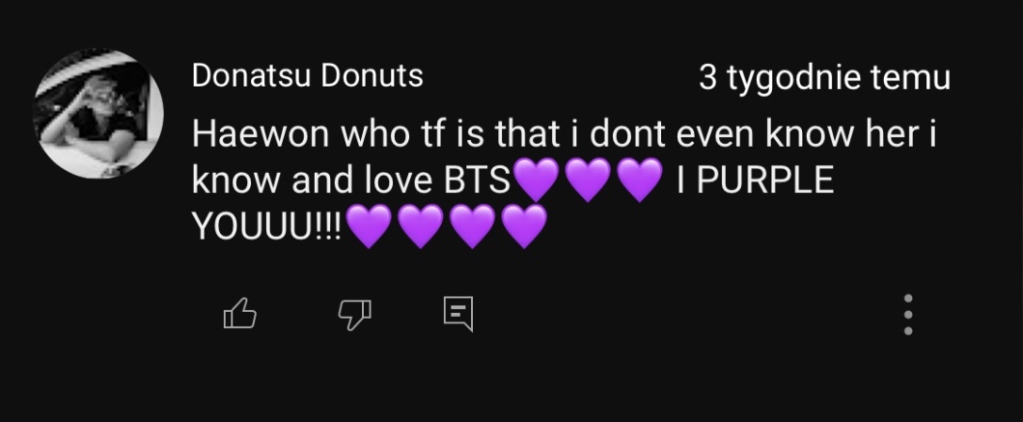This screenshot has height=422, width=1023.
Task: Click the '3 tygodnie temu' timestamp
Action: pos(824,78)
